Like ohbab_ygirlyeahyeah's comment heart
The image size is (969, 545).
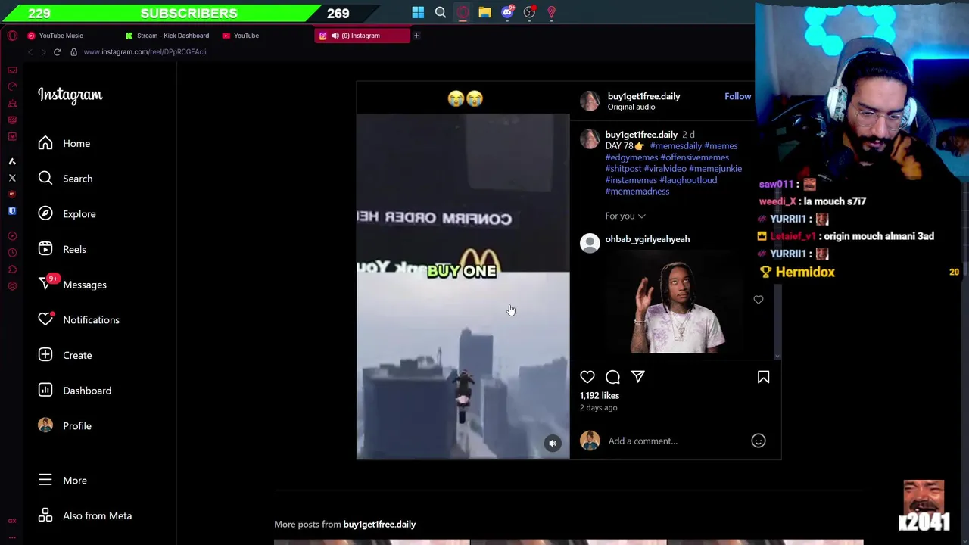pyautogui.click(x=759, y=300)
